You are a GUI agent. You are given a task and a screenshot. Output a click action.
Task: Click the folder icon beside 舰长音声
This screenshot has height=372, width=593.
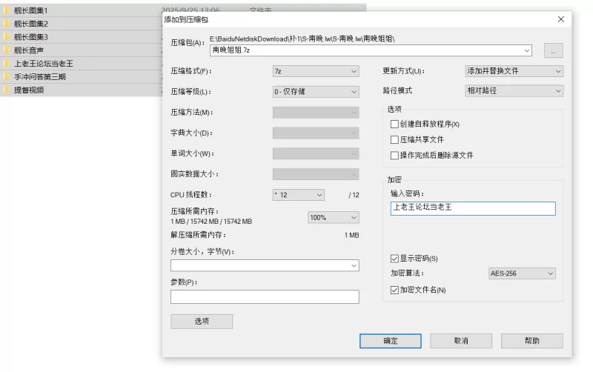(6, 50)
